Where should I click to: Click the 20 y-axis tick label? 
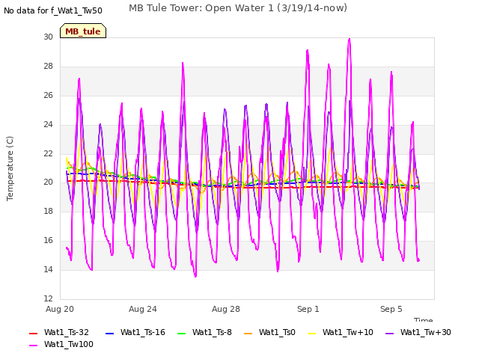[48, 182]
